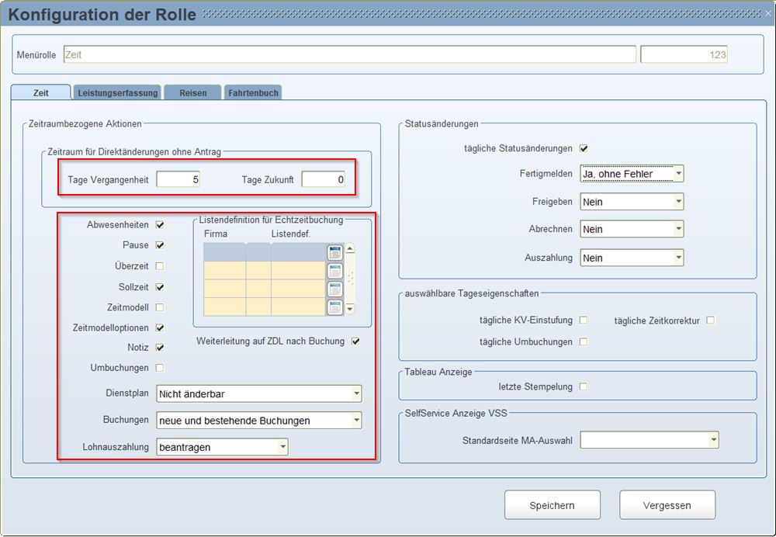The height and width of the screenshot is (537, 776).
Task: Click the Vergessen button
Action: click(x=667, y=505)
